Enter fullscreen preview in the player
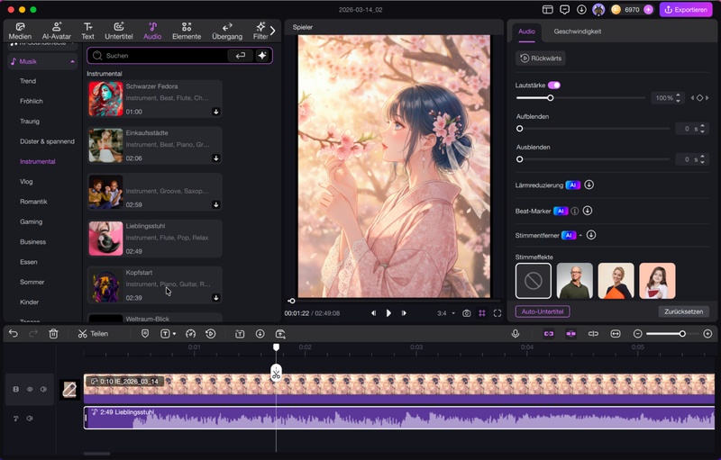Image resolution: width=721 pixels, height=460 pixels. click(496, 313)
